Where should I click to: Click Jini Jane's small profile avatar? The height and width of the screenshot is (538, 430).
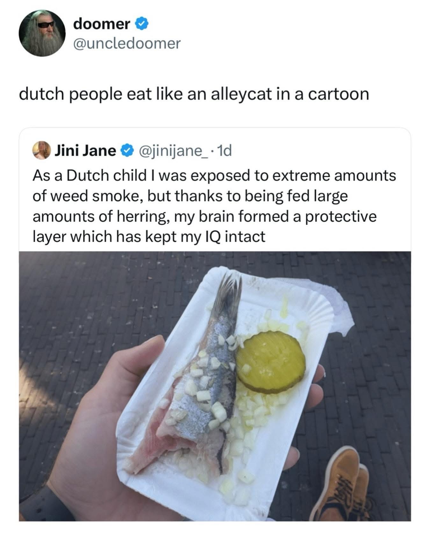point(42,150)
